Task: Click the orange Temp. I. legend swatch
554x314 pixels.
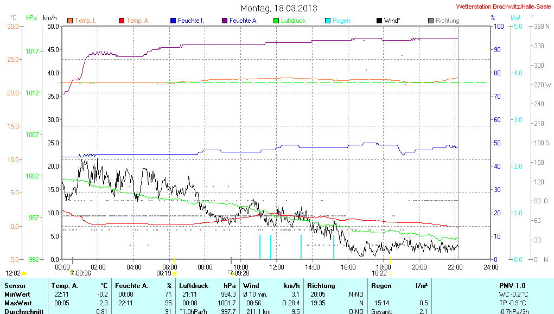Action: [x=69, y=21]
